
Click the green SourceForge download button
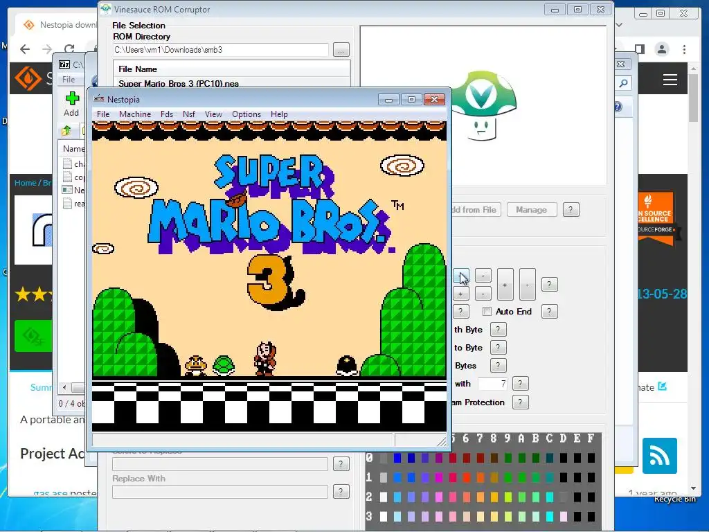pos(33,336)
